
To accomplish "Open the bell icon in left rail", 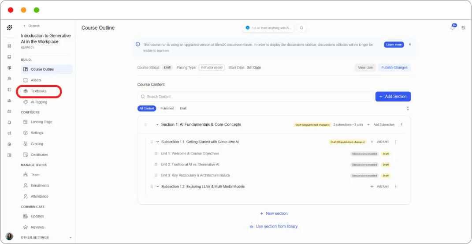I will [x=9, y=122].
